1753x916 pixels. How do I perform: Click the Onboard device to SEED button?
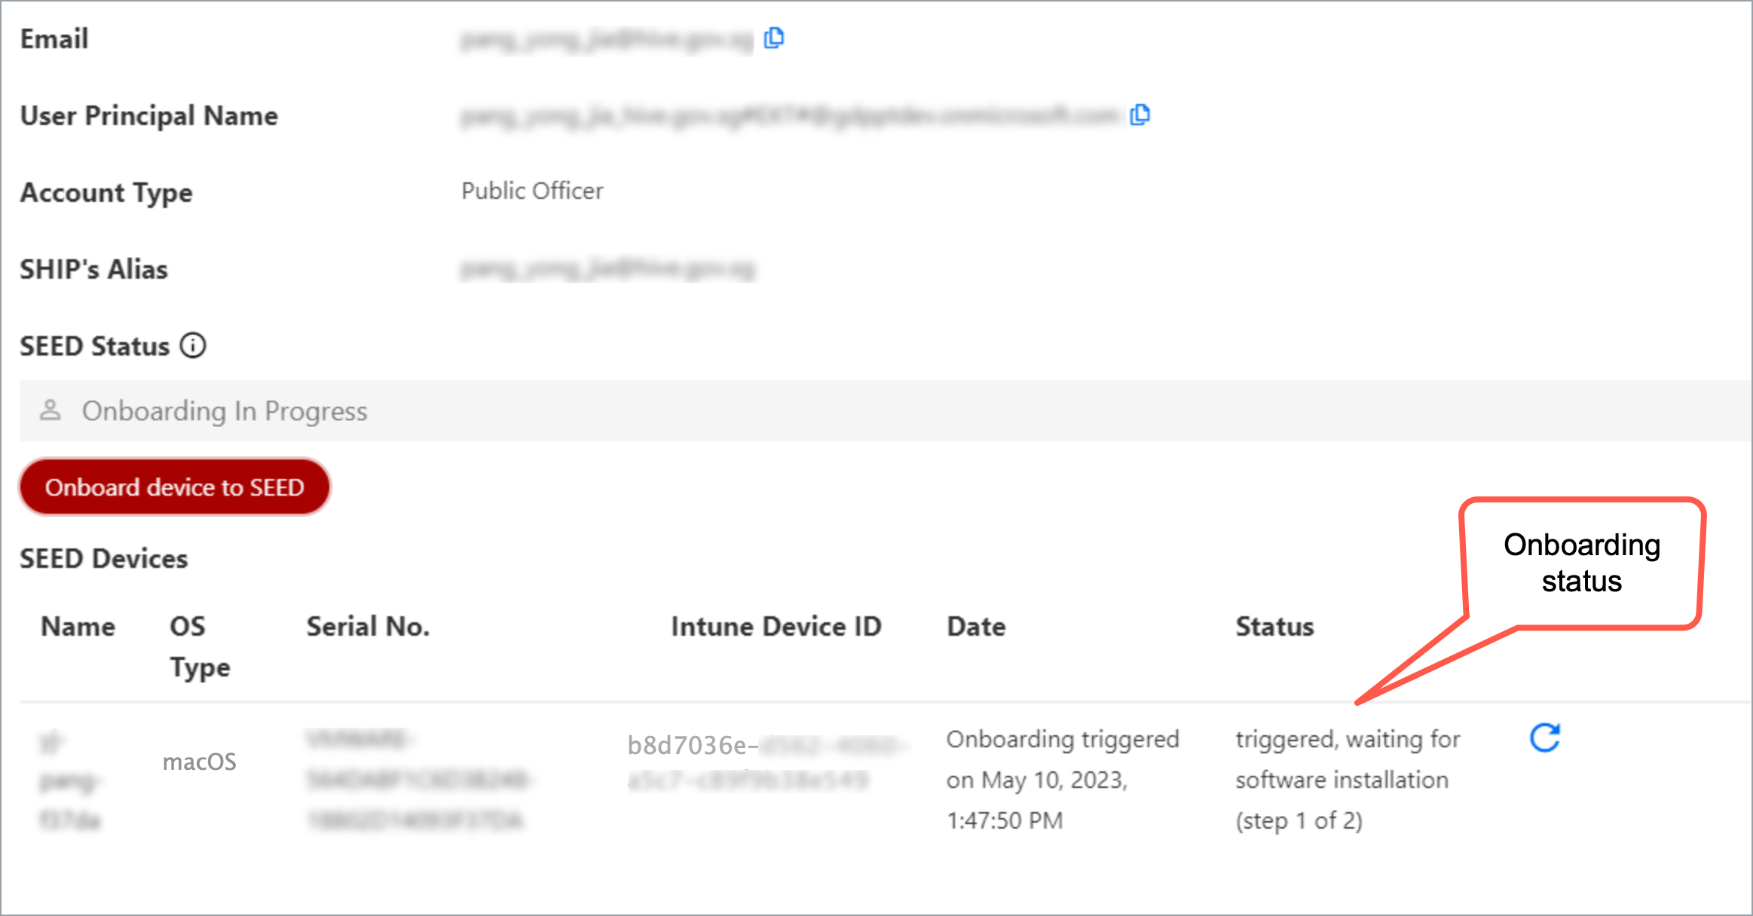point(174,487)
